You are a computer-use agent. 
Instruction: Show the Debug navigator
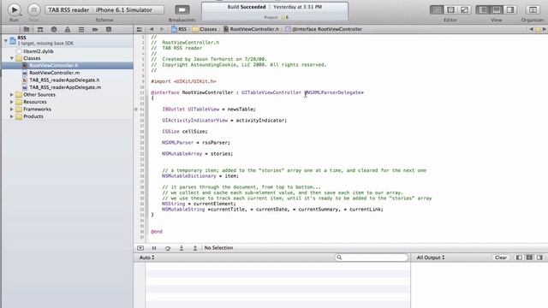click(81, 30)
